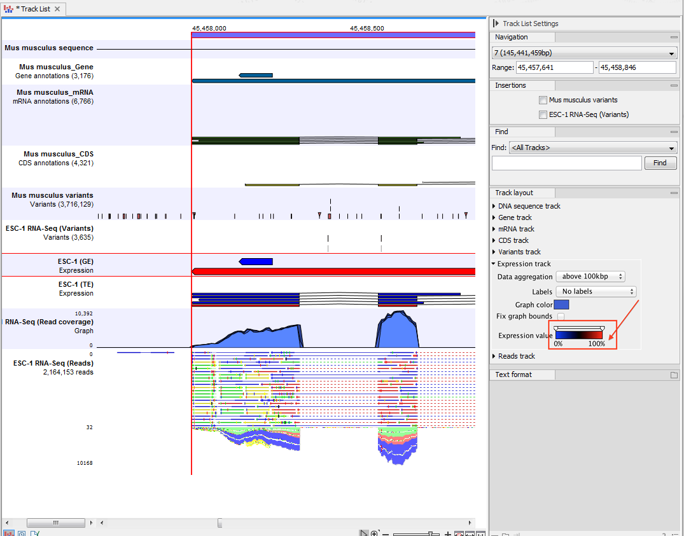This screenshot has height=536, width=684.
Task: Click right arrow of genome view scrollbar
Action: [x=470, y=523]
